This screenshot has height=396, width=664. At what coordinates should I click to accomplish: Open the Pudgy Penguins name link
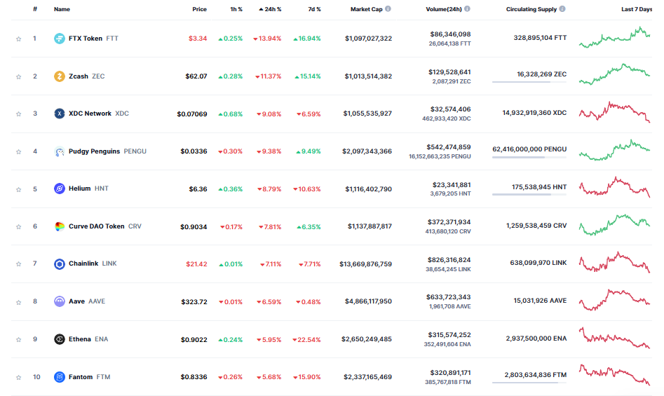click(95, 151)
